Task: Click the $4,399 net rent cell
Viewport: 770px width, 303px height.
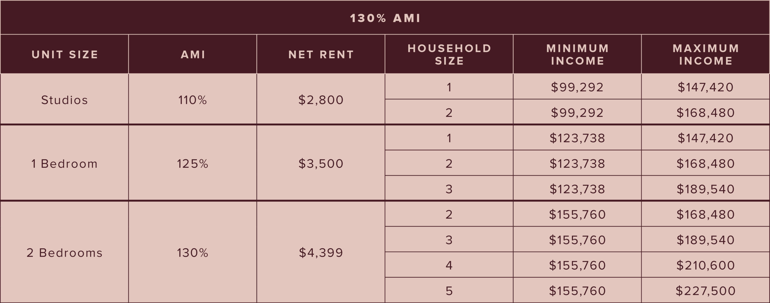Action: click(321, 253)
